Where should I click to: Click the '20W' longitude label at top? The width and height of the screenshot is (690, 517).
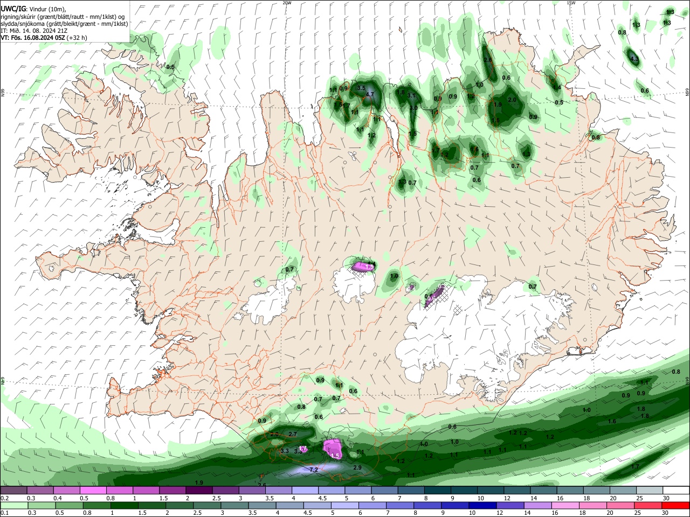tap(287, 3)
